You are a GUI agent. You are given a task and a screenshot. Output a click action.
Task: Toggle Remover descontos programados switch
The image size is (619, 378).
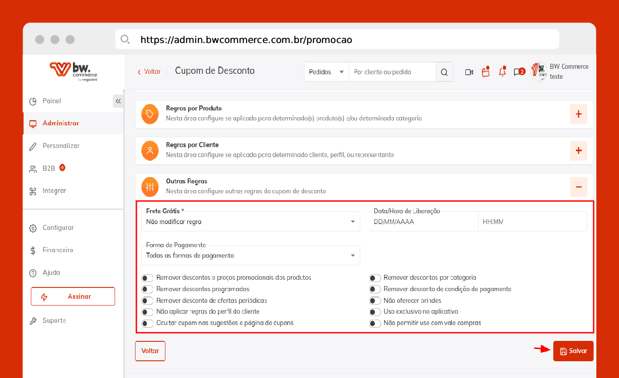148,289
